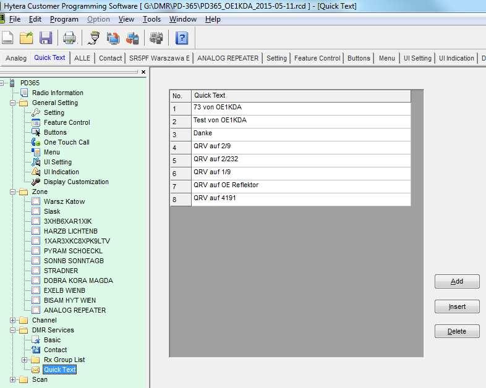Select the Warsz Katow zone
Image resolution: width=486 pixels, height=388 pixels.
(x=64, y=201)
